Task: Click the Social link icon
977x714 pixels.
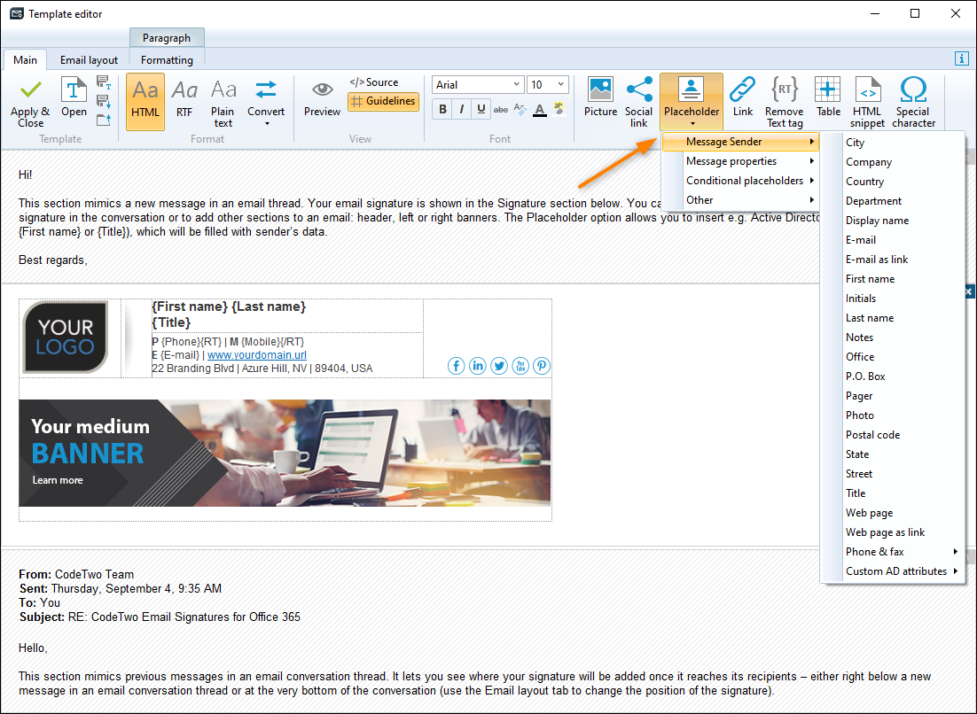Action: pyautogui.click(x=638, y=89)
